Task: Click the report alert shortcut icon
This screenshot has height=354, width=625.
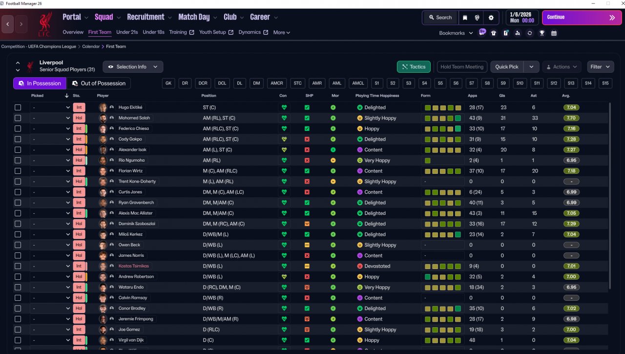Action: tap(505, 33)
